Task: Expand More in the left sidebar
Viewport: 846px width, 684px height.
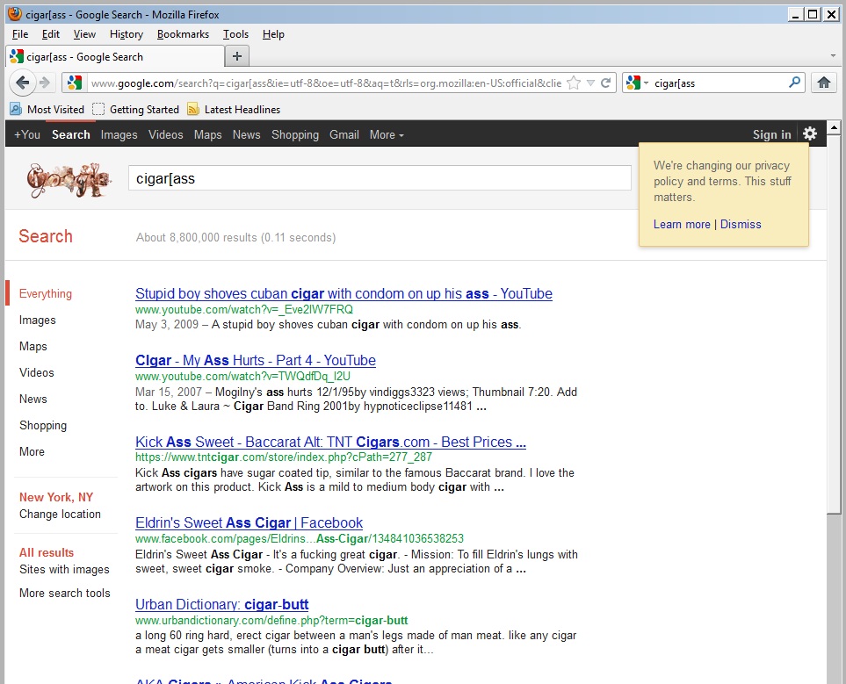Action: point(32,451)
